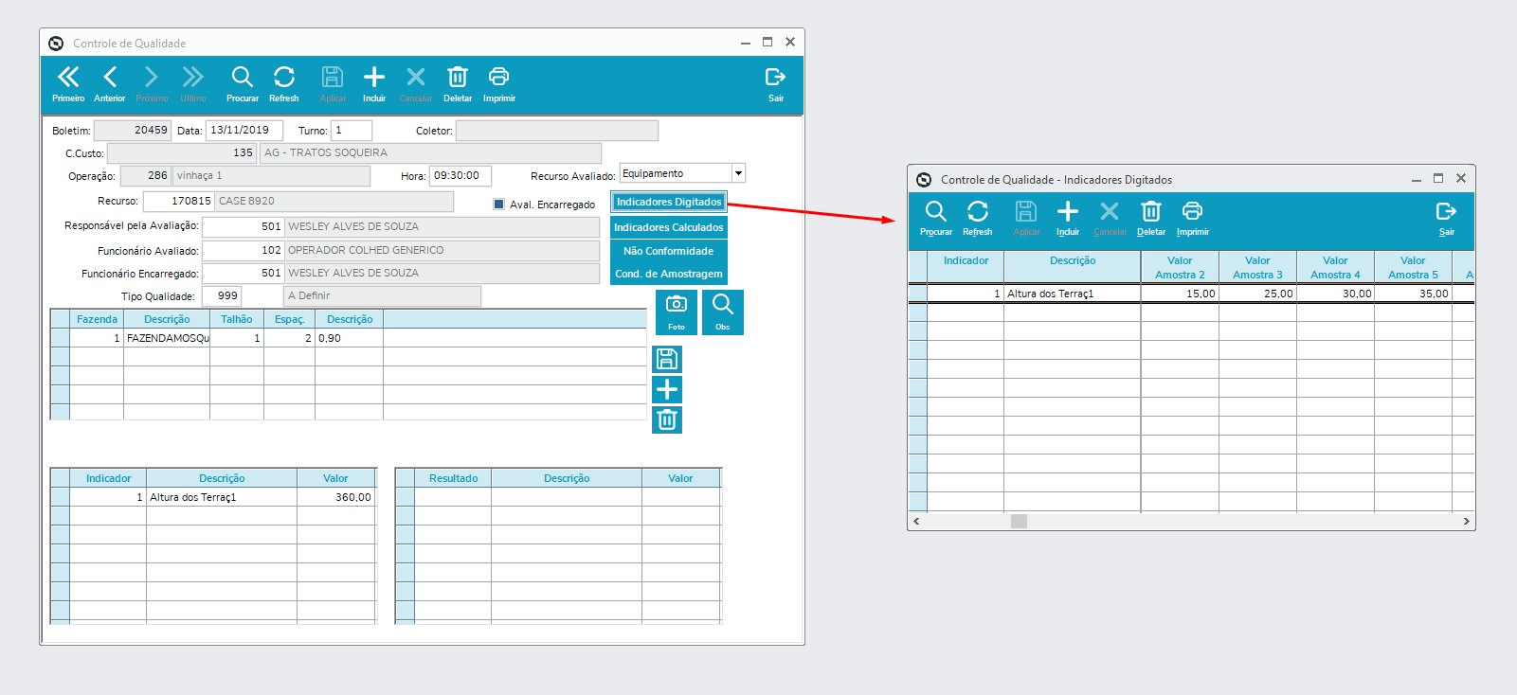Click right scroll arrow in Indicadores Digitados
The image size is (1517, 695).
[1466, 521]
